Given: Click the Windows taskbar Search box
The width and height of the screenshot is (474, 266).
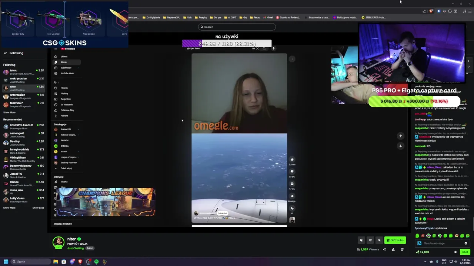Looking at the screenshot, I should coord(30,262).
